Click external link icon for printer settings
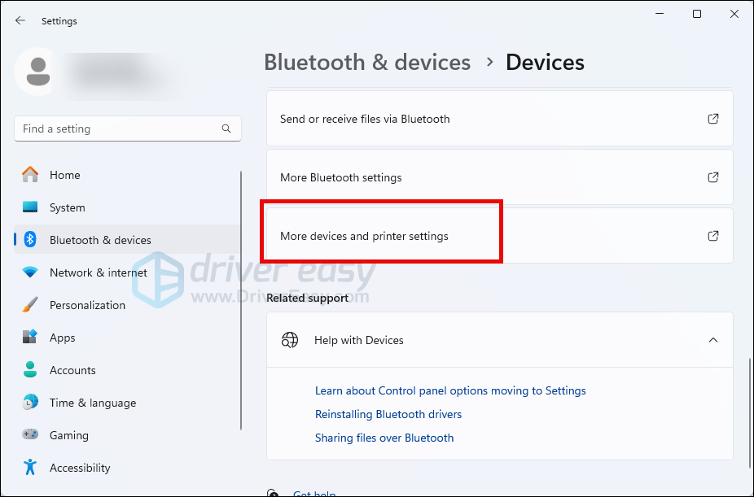 point(712,236)
